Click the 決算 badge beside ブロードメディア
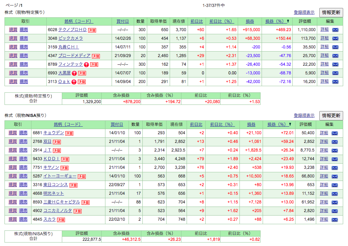 [96, 56]
